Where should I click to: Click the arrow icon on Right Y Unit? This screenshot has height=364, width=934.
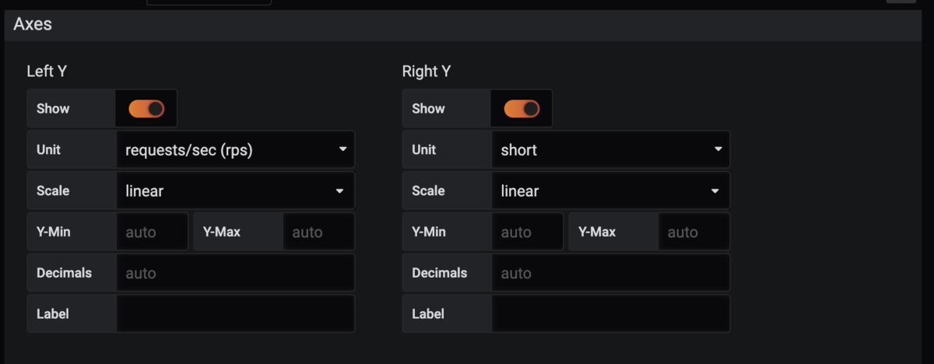coord(718,149)
